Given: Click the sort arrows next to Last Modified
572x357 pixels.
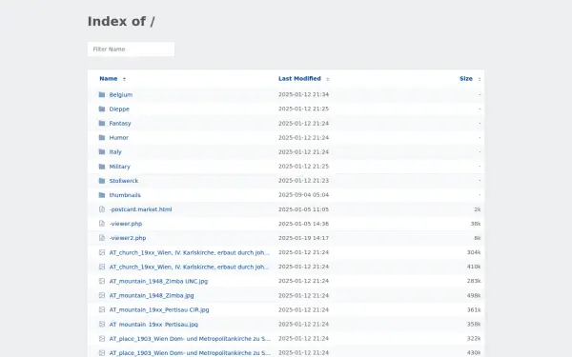Looking at the screenshot, I should pyautogui.click(x=328, y=79).
